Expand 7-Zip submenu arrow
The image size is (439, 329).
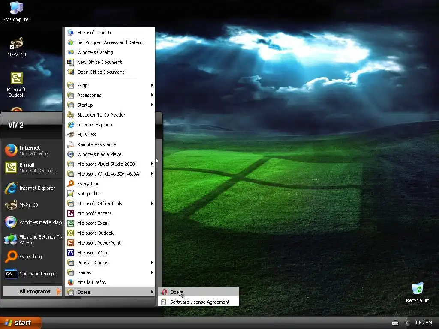(152, 85)
